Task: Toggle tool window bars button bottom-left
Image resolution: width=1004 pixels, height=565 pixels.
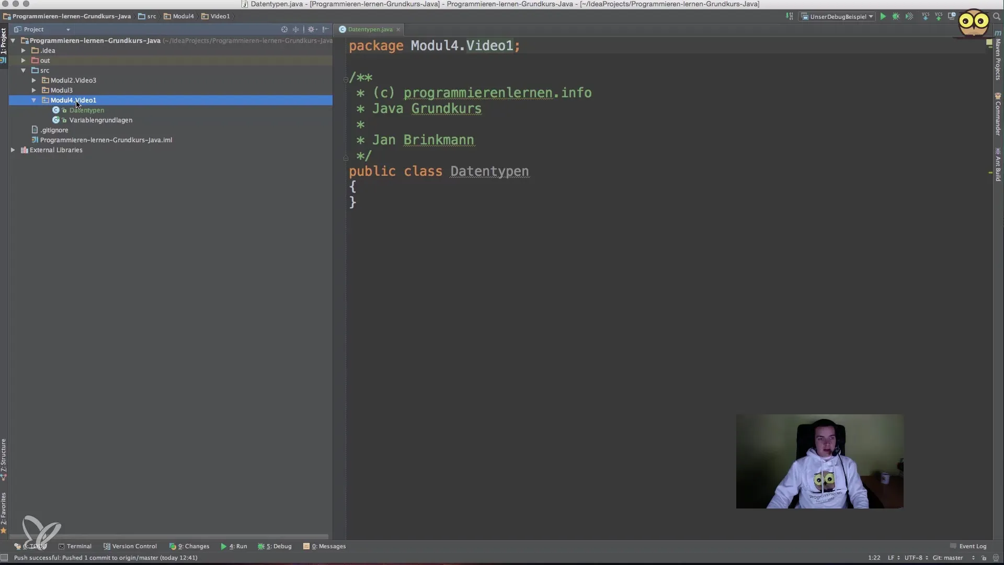Action: pyautogui.click(x=4, y=558)
